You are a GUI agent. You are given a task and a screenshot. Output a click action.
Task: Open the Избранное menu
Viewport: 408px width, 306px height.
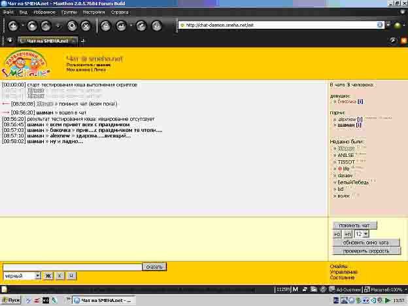pos(45,12)
